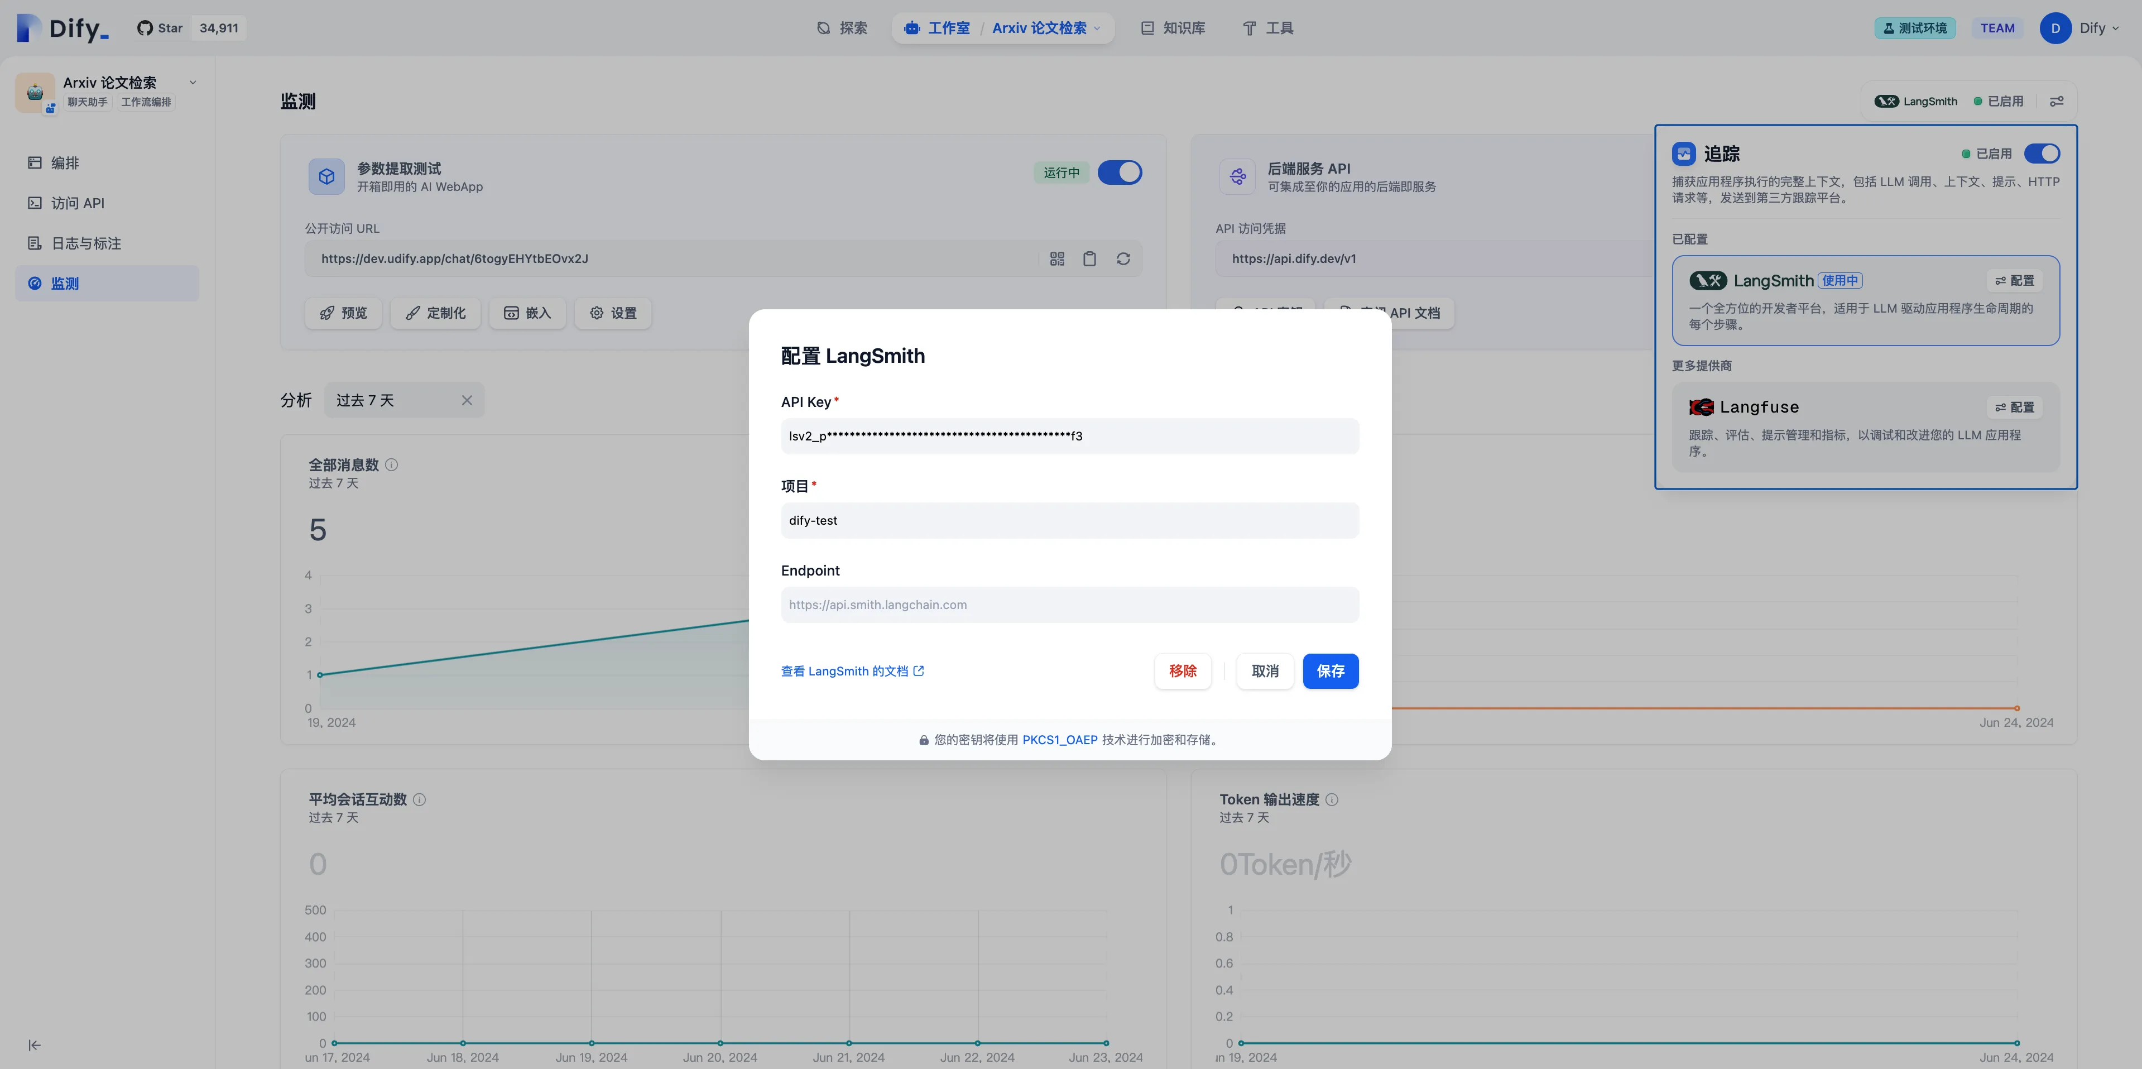Disable the 追踪 tracing toggle

[x=2042, y=154]
